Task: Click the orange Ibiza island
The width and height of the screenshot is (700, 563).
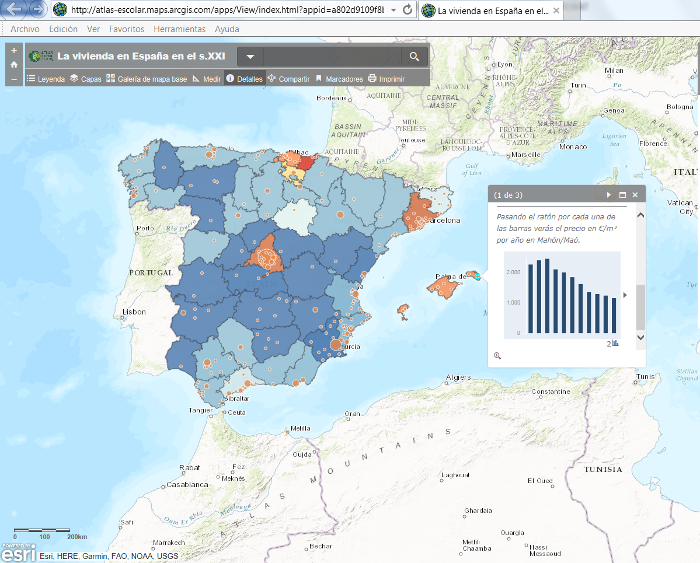Action: (x=403, y=310)
